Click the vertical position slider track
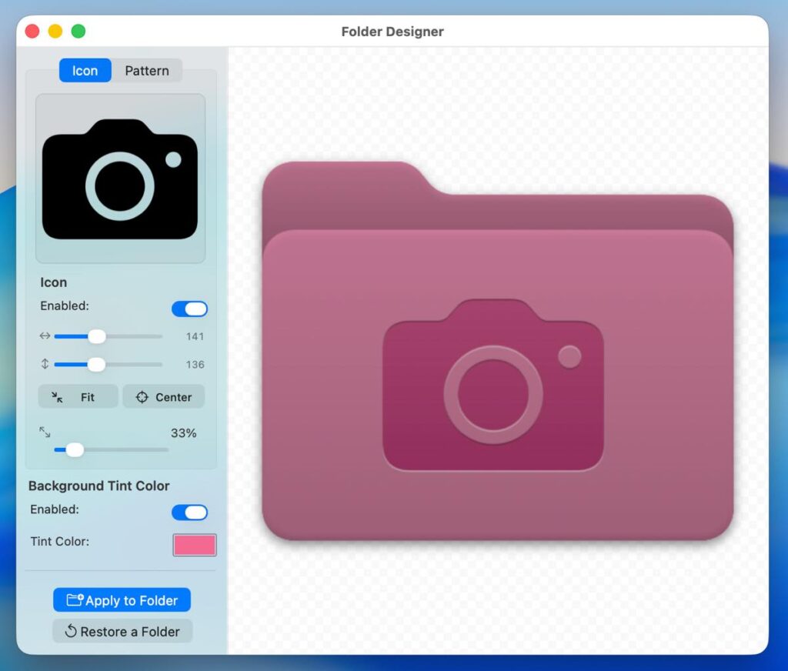Viewport: 788px width, 671px height. pos(131,364)
